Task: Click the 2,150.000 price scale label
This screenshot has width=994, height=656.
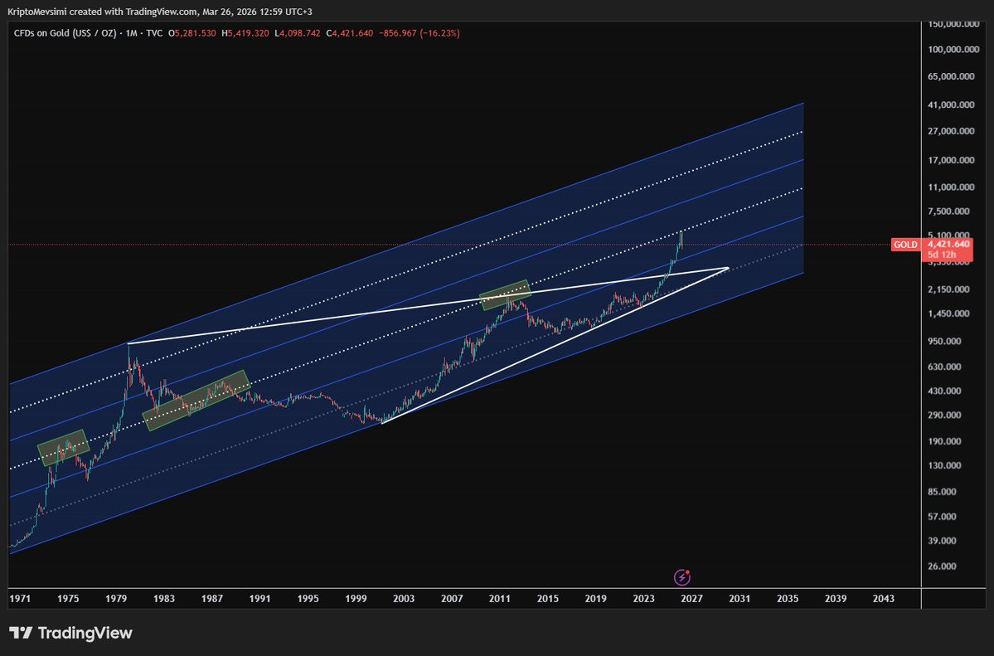Action: [x=948, y=289]
